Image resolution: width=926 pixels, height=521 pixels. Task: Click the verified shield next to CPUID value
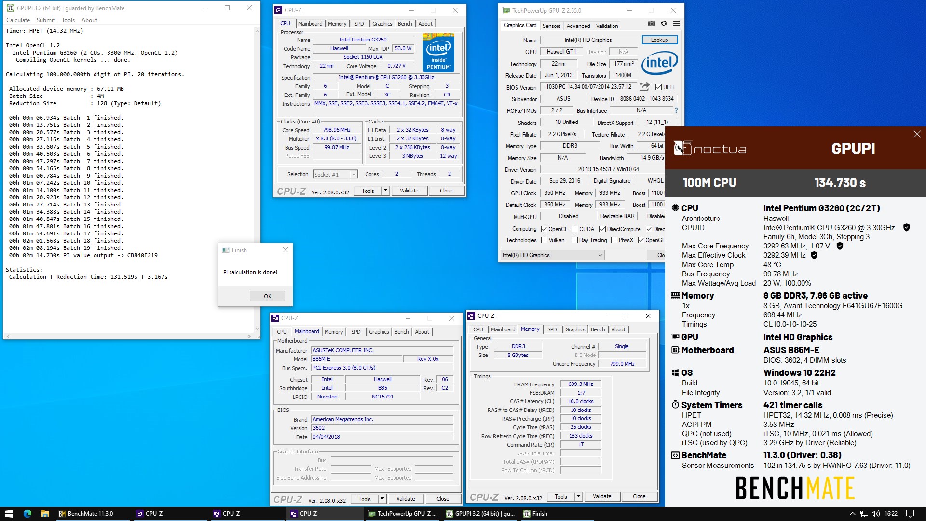906,227
